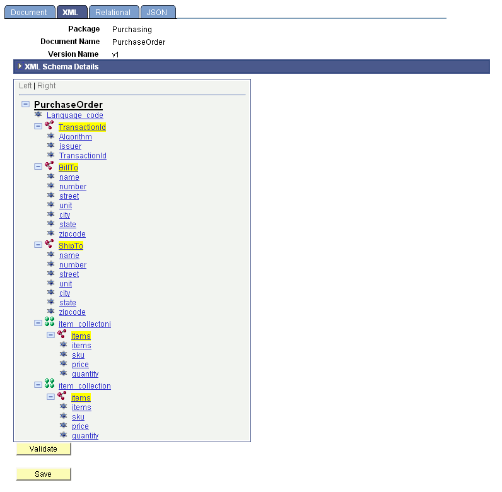
Task: Collapse the ShipTo compound node
Action: tap(38, 245)
